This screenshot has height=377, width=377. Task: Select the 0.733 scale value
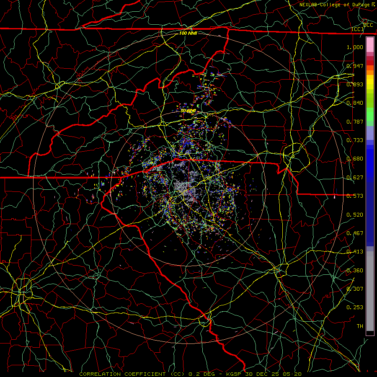tap(355, 140)
